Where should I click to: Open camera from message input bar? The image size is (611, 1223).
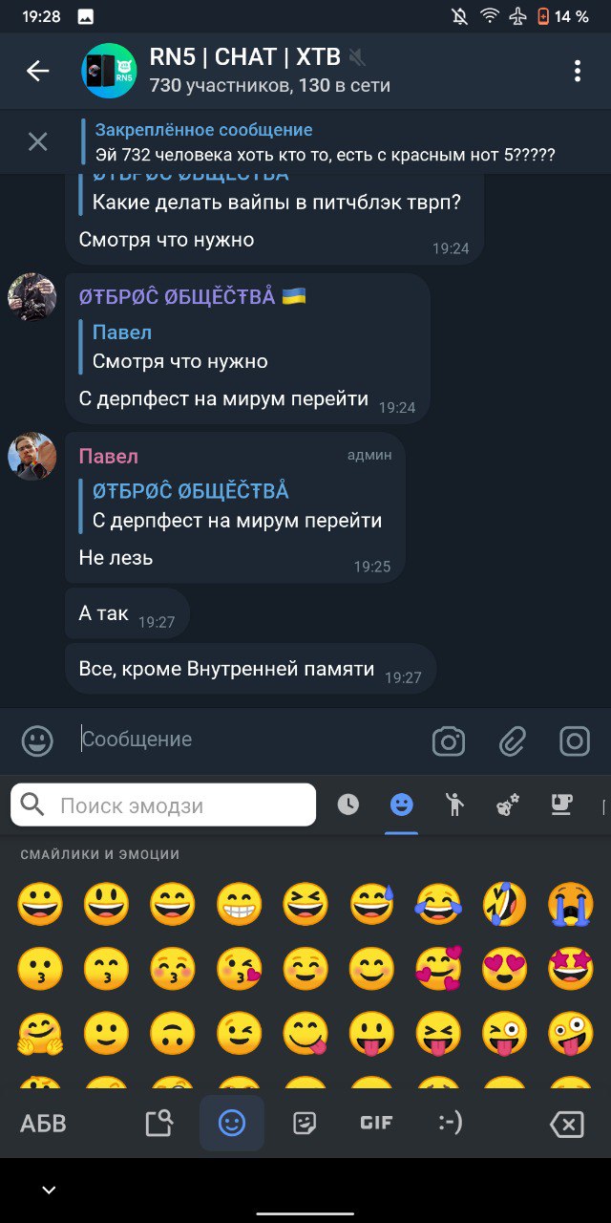coord(448,741)
